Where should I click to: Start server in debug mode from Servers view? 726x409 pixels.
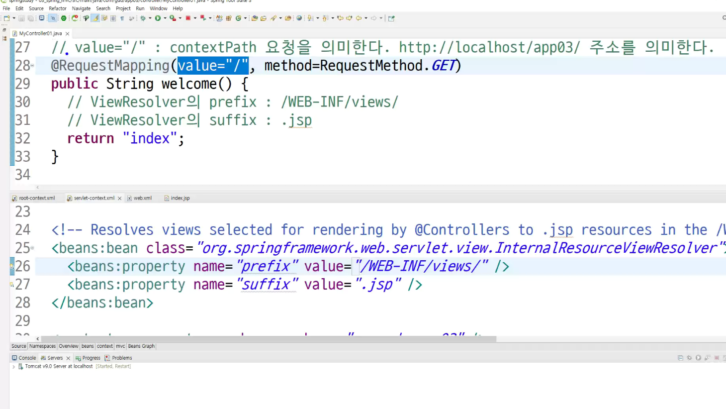(689, 358)
